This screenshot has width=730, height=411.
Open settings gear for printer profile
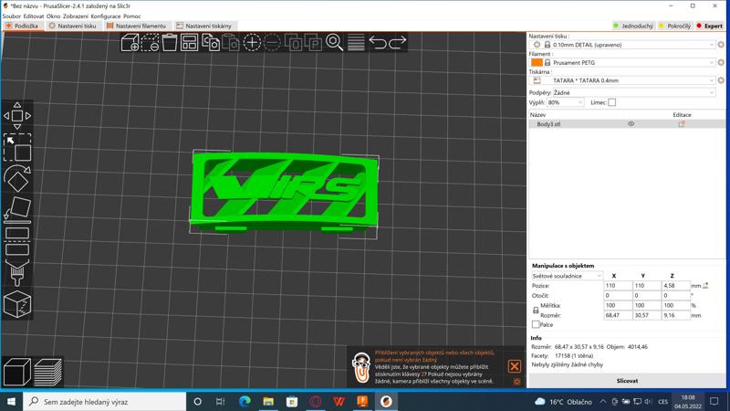[721, 80]
